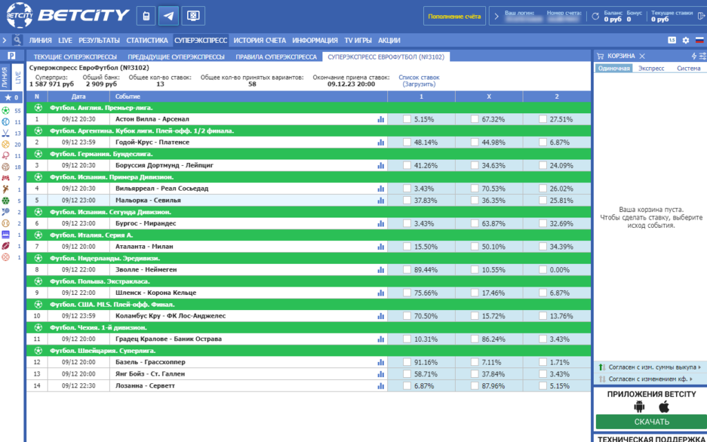Check outcome 2 for Базель - Грассхоппер
This screenshot has height=442, width=707.
543,362
